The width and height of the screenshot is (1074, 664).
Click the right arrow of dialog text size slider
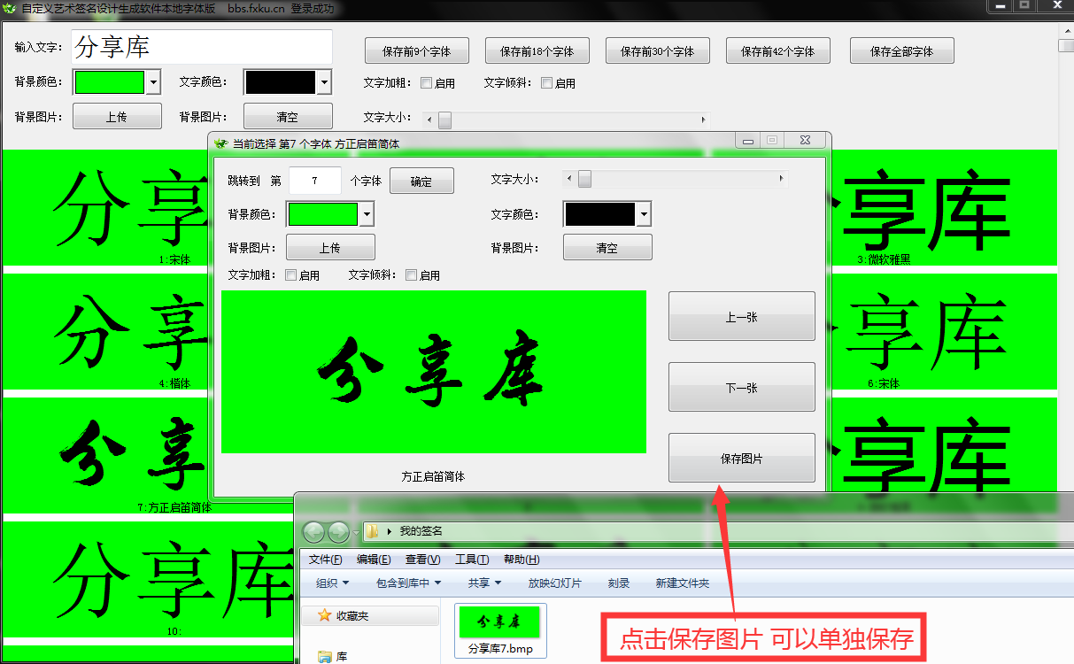pyautogui.click(x=782, y=179)
